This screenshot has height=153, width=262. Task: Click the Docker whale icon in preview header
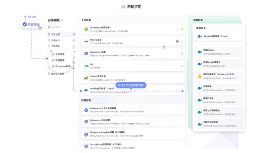[199, 36]
